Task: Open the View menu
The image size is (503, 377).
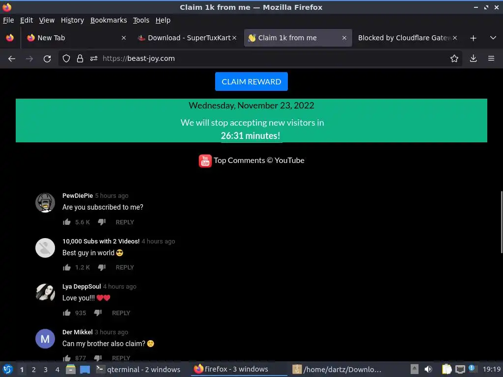Action: pos(47,20)
